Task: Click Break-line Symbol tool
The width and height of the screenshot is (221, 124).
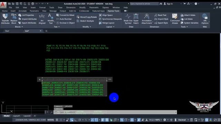Action: point(128,19)
